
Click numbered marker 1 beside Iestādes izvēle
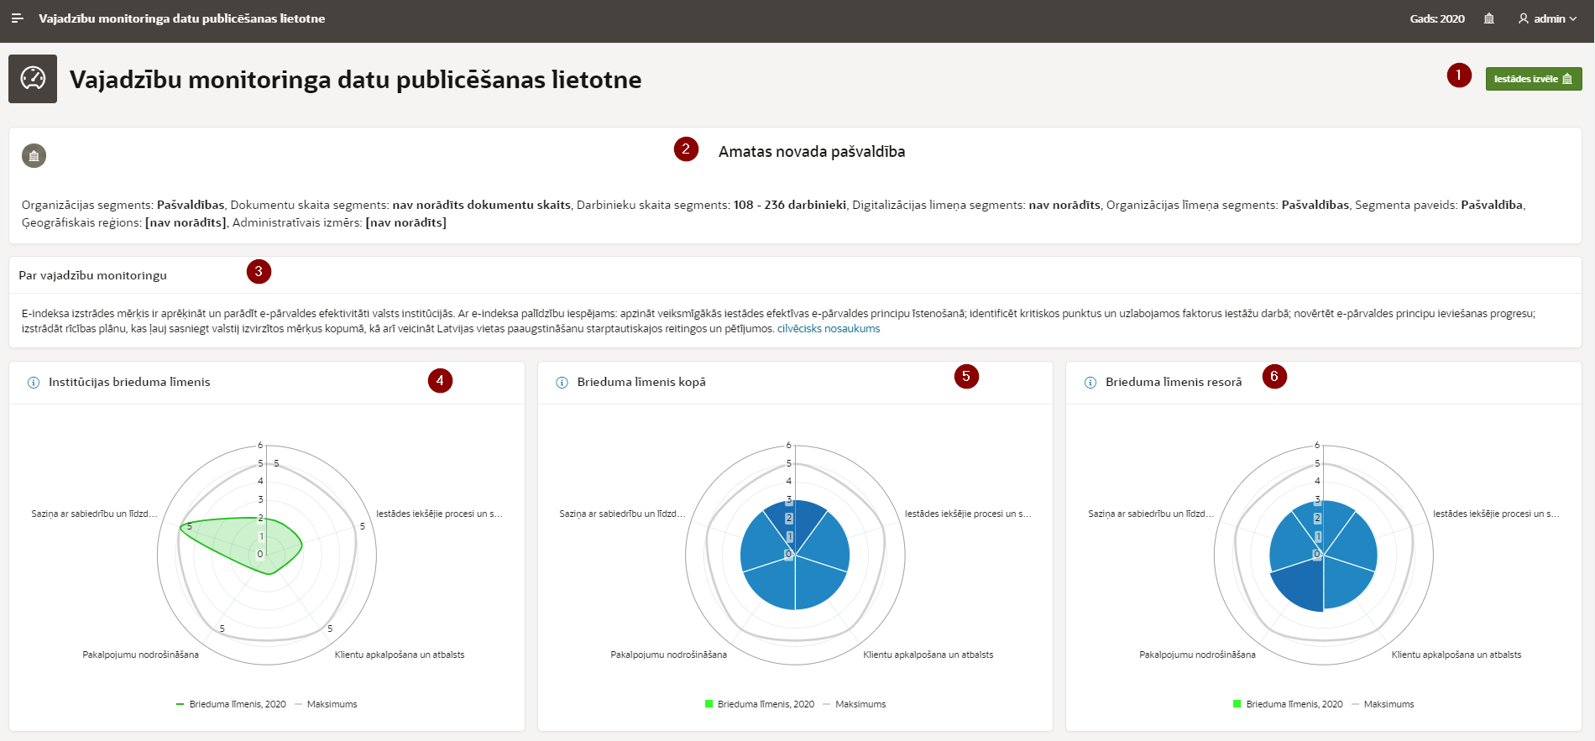pyautogui.click(x=1458, y=76)
